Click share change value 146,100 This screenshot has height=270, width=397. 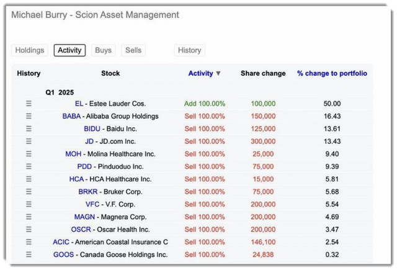click(x=263, y=242)
